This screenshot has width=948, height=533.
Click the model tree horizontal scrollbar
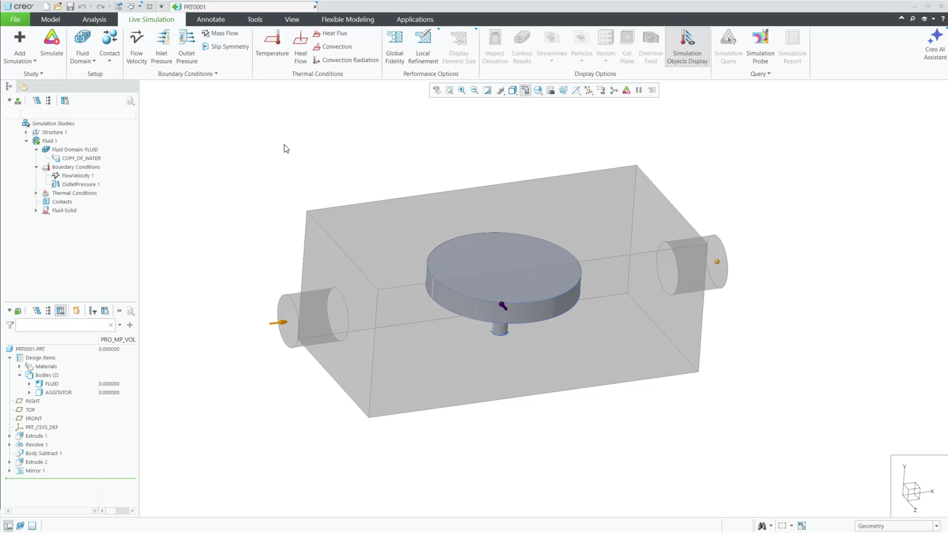[51, 511]
